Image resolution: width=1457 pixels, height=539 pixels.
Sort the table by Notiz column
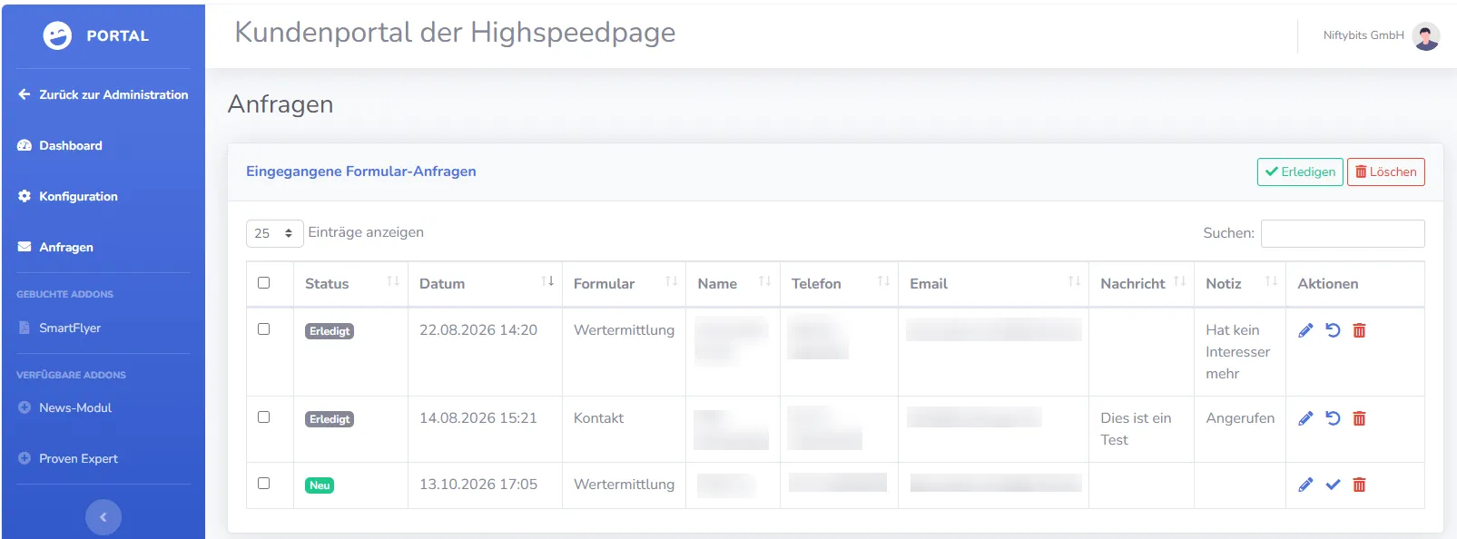(1240, 284)
